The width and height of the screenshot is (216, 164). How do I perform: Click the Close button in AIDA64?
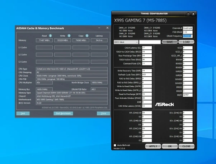[x=103, y=114]
